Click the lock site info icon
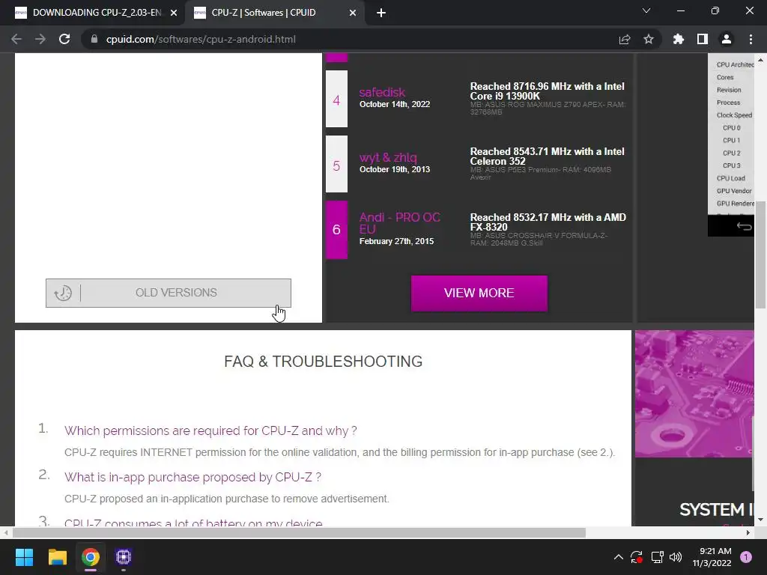 [x=94, y=39]
